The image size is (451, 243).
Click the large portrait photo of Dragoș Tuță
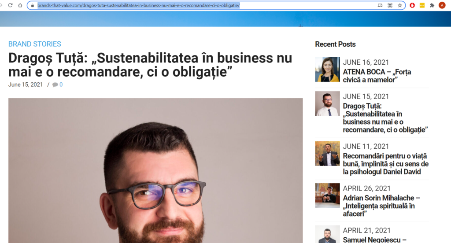[155, 170]
